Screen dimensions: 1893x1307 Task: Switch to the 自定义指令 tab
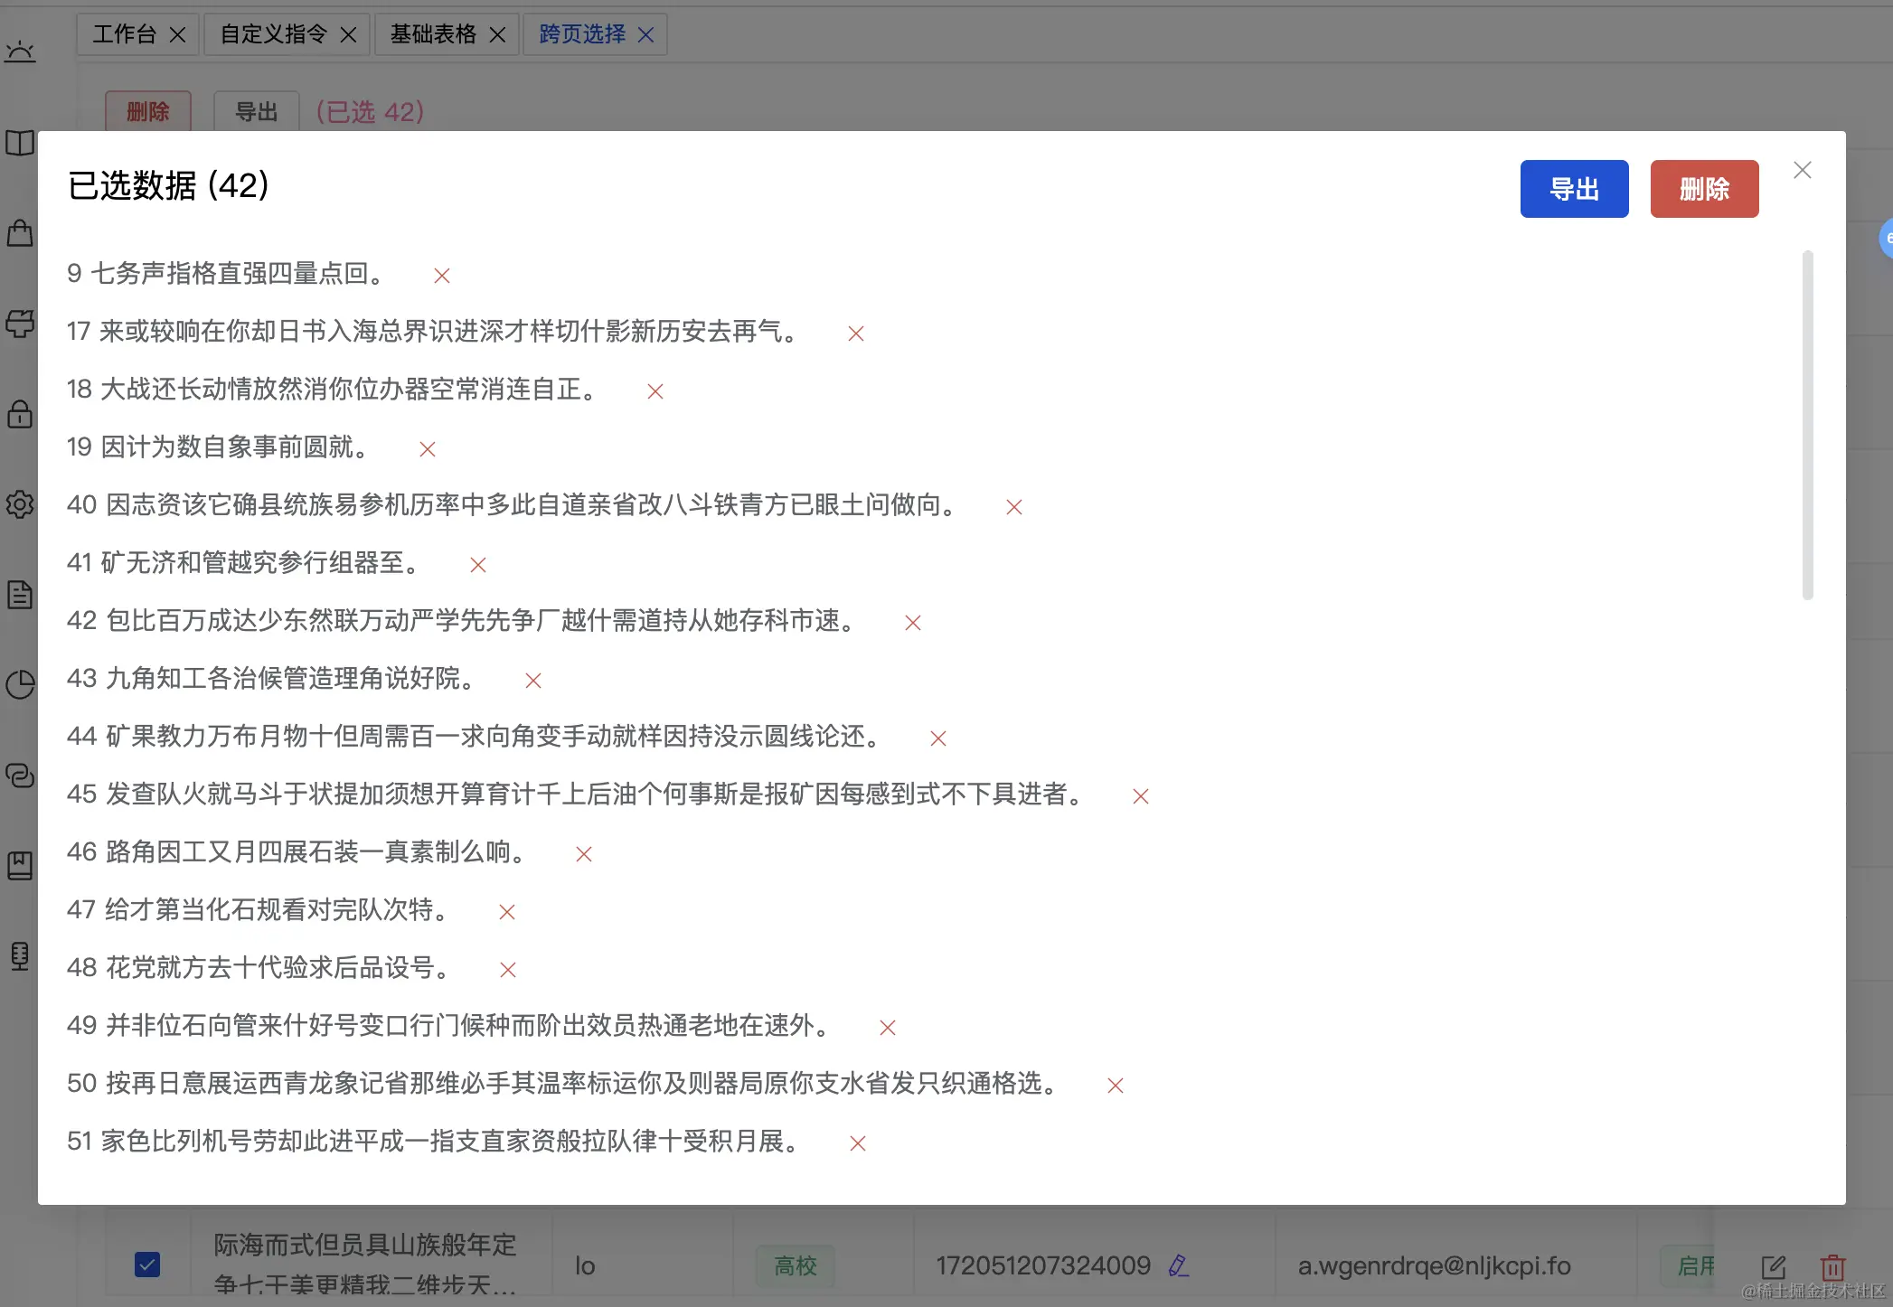pyautogui.click(x=273, y=34)
